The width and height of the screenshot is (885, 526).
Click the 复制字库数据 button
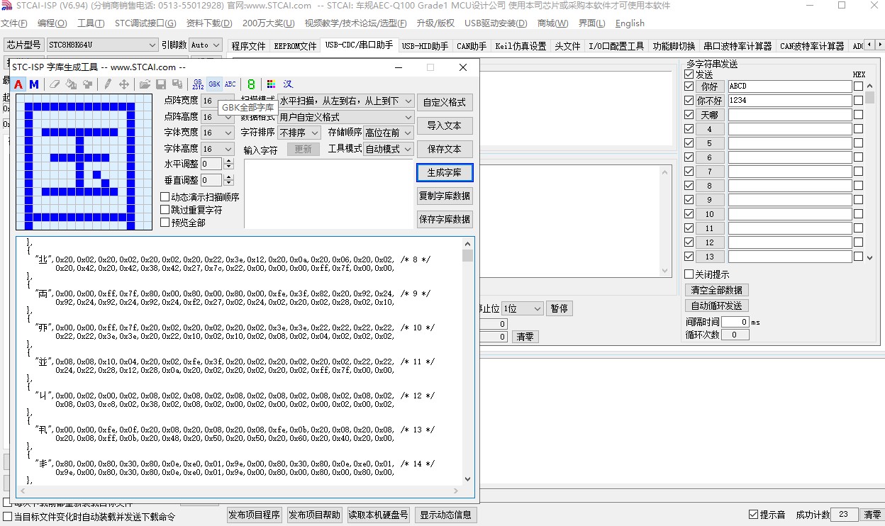click(x=445, y=196)
